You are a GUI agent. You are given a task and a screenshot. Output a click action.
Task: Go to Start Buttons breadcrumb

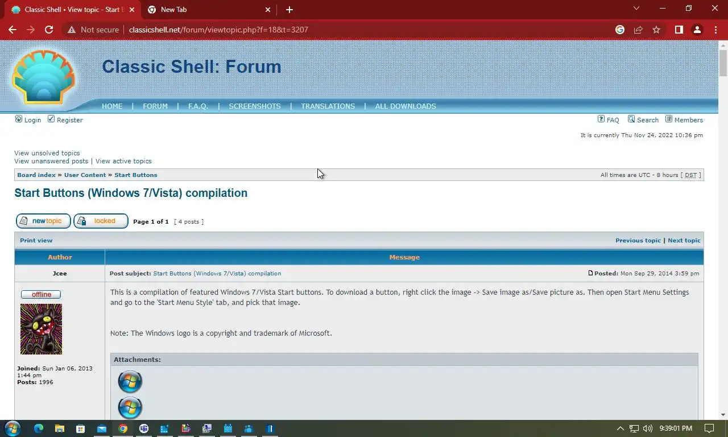[136, 175]
